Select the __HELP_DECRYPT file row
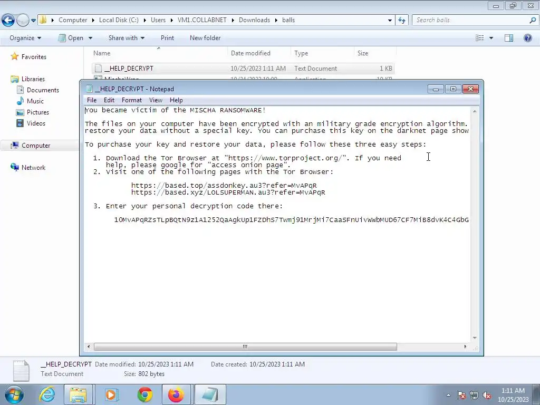540x405 pixels. [243, 68]
